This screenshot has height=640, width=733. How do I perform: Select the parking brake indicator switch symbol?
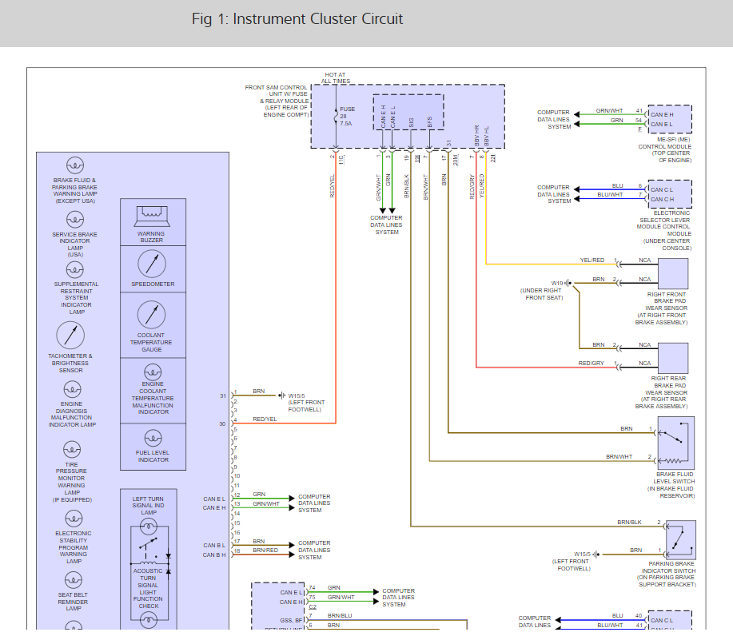pos(680,539)
